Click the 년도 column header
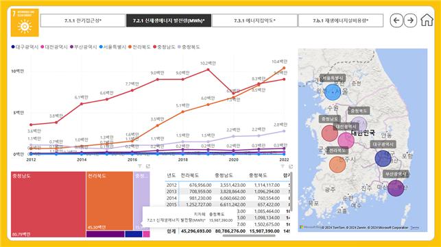This screenshot has width=441, height=247. (x=171, y=175)
